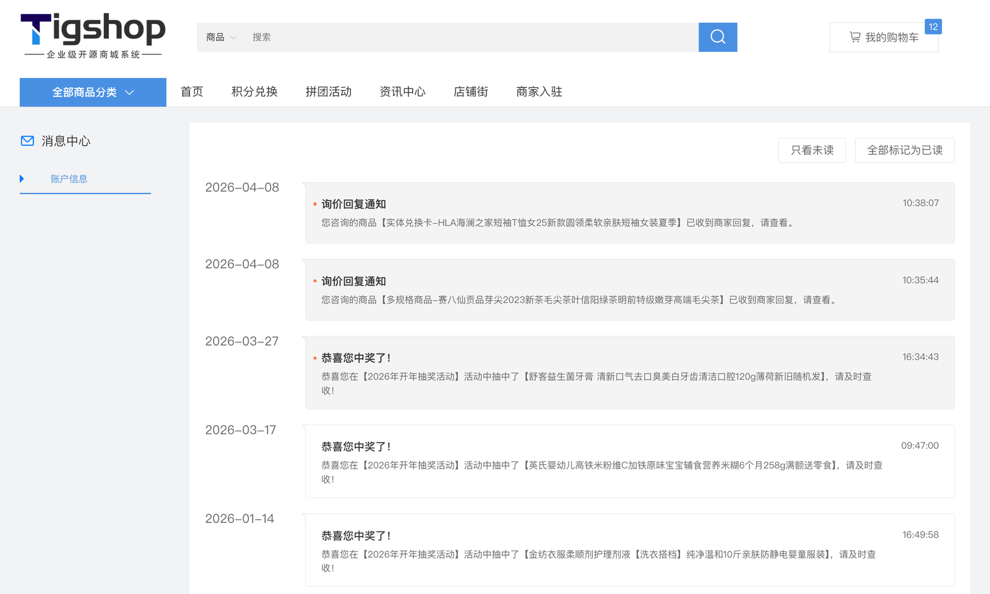The width and height of the screenshot is (990, 594).
Task: Click chevron arrow in 全部商品分类 button
Action: coord(129,93)
